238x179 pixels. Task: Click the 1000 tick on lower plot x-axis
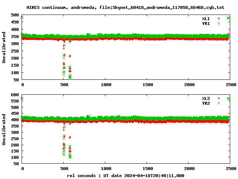click(x=106, y=169)
